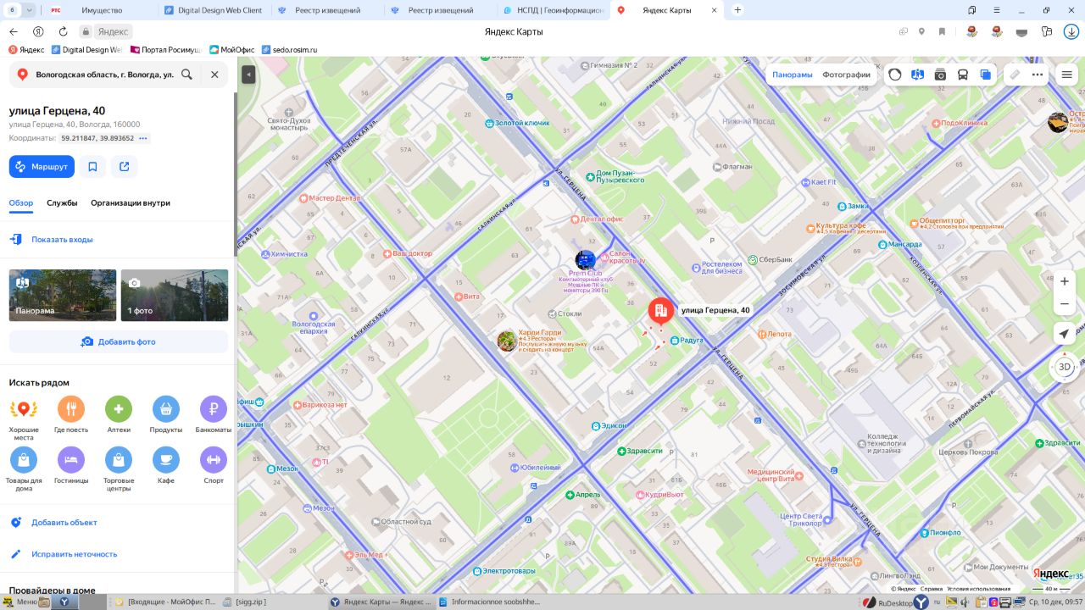Select the Обзор tab
The image size is (1085, 610).
(21, 203)
